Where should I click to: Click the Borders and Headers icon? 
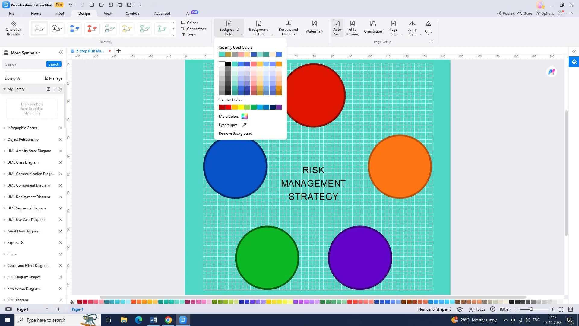(x=288, y=28)
